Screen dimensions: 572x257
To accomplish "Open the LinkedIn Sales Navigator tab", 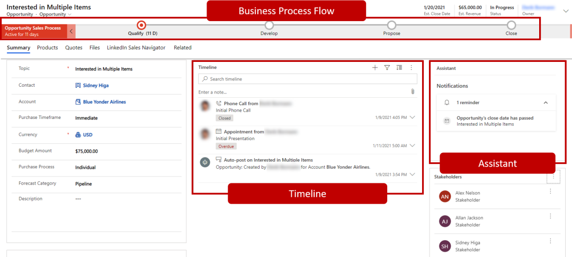I will 136,48.
